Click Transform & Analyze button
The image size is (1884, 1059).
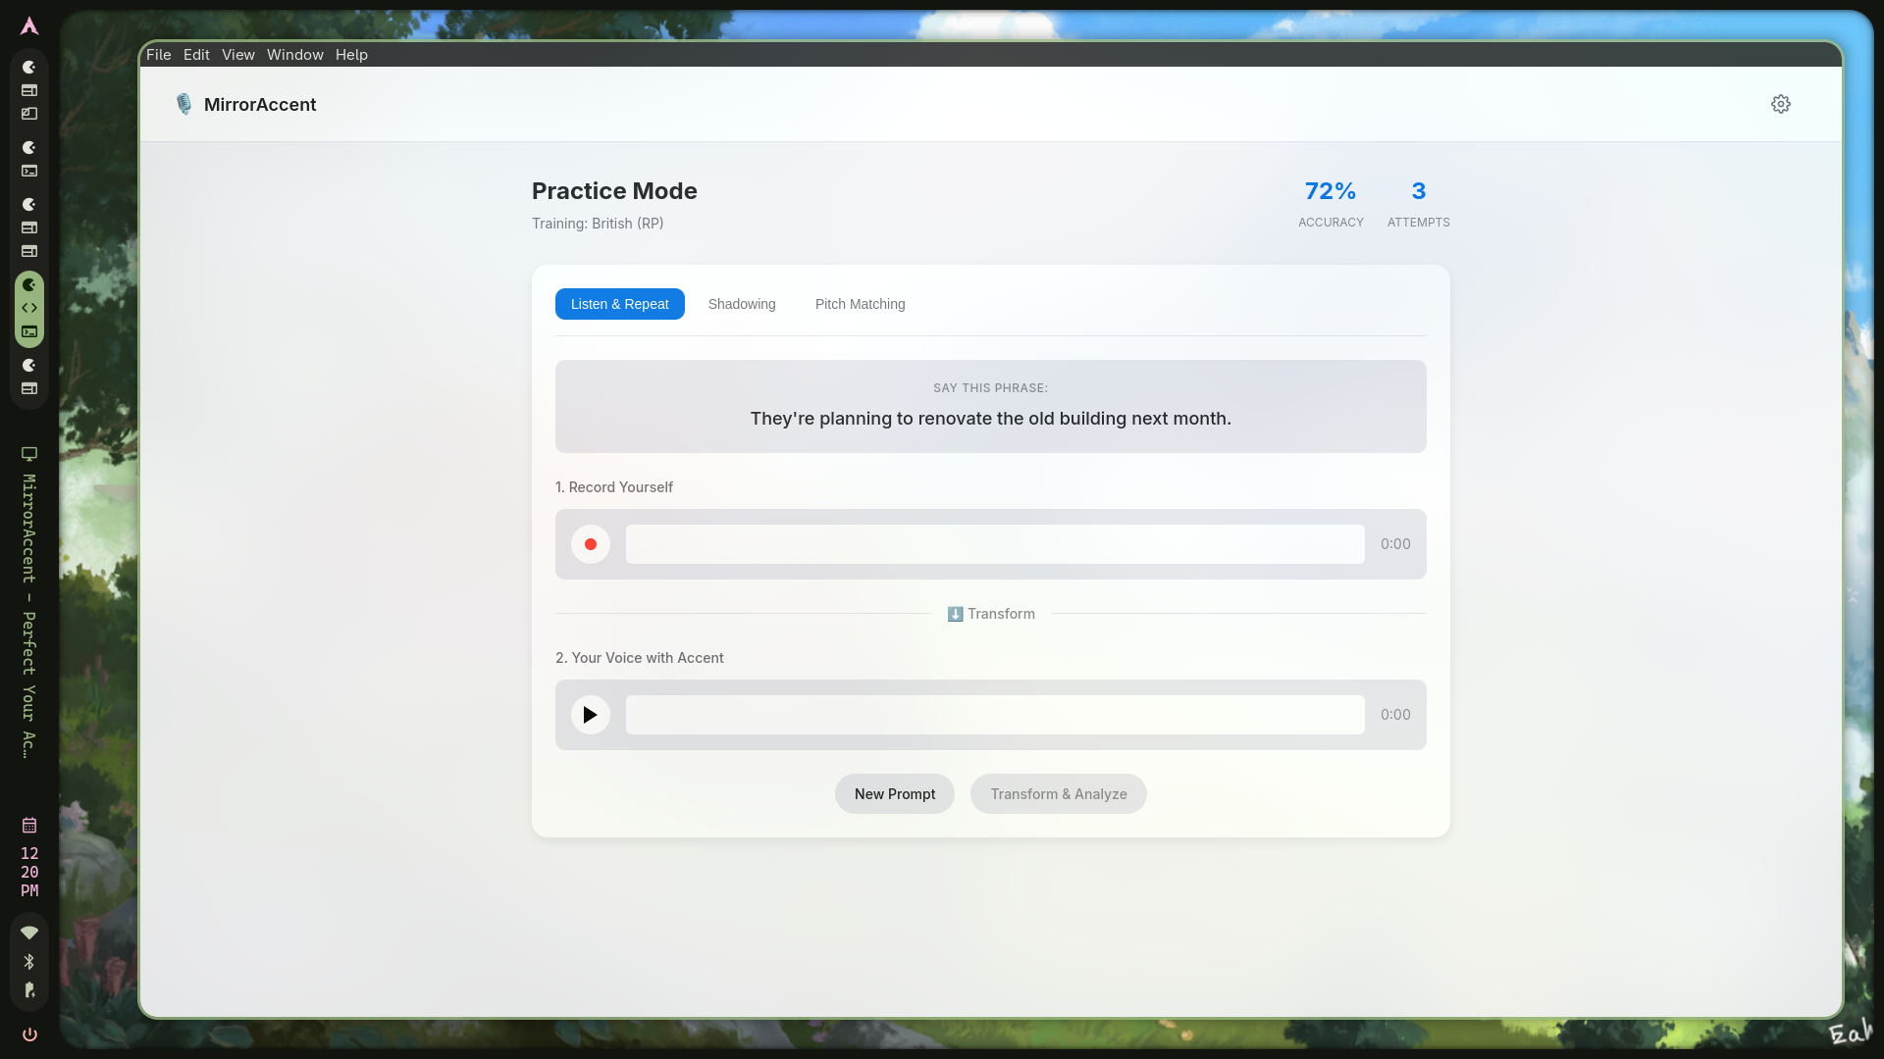pyautogui.click(x=1058, y=794)
